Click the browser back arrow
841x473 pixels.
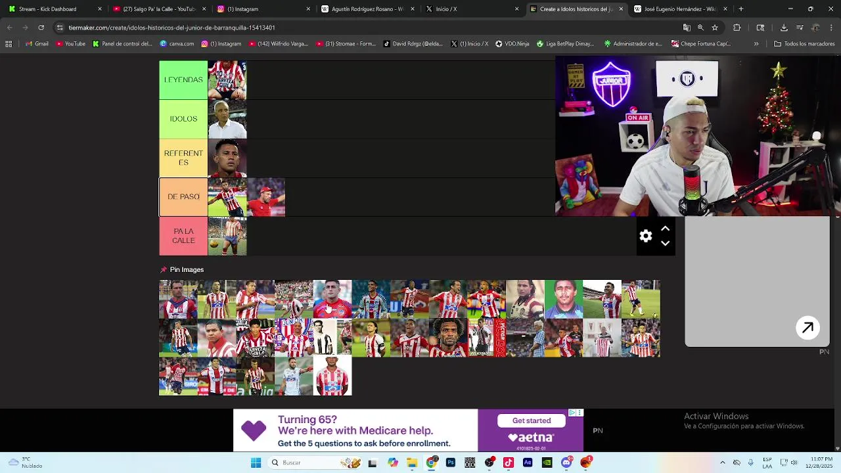tap(9, 28)
